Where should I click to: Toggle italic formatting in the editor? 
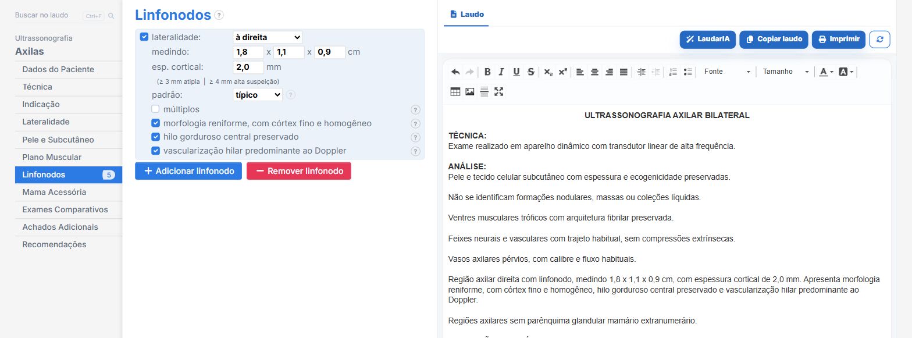pyautogui.click(x=501, y=72)
